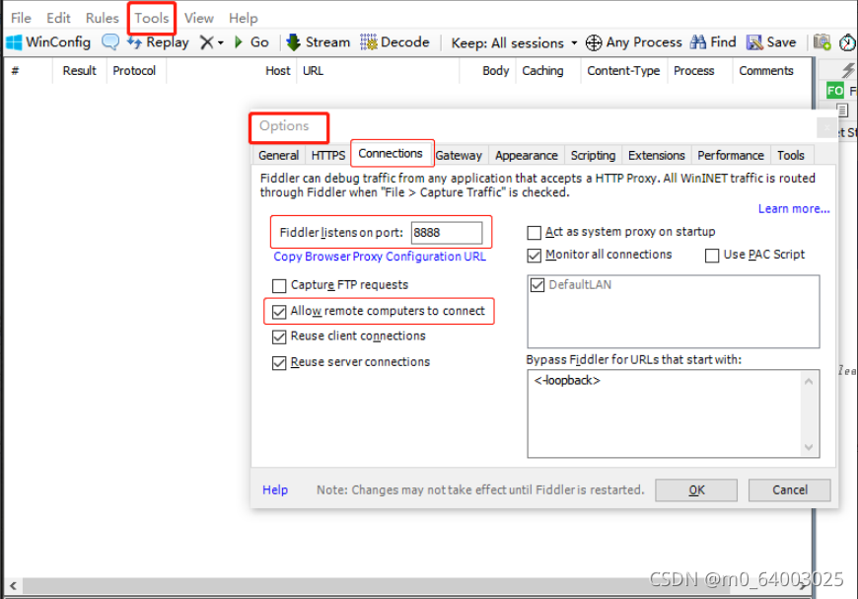Screen dimensions: 858x599
Task: Click bypass list scrollbar up arrow
Action: coord(809,381)
